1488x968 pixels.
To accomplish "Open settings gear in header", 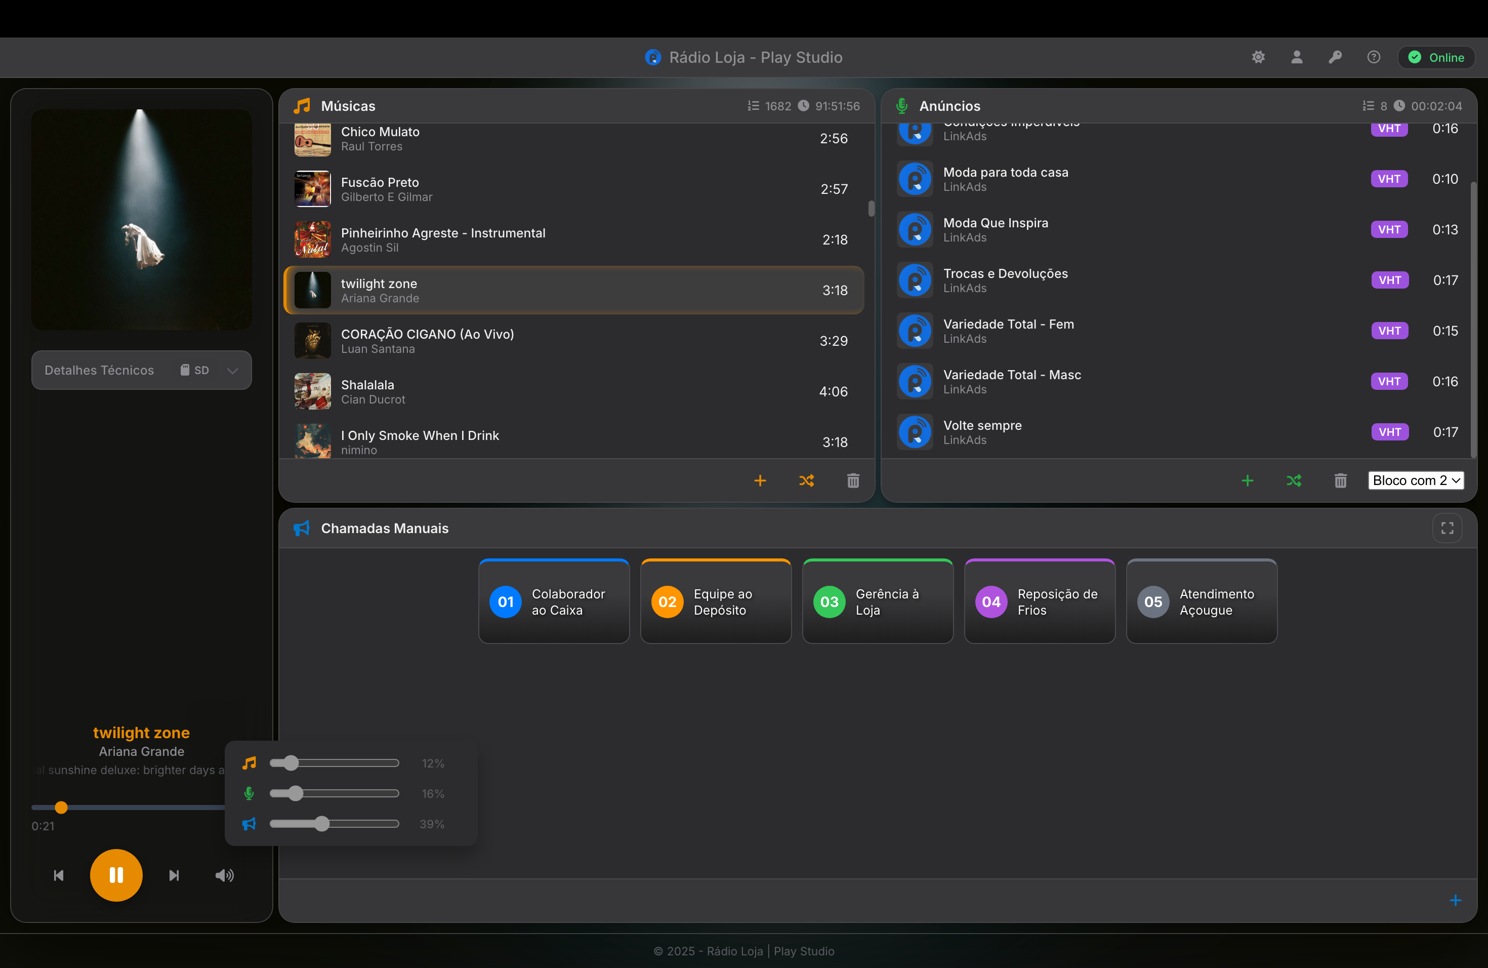I will click(1258, 58).
